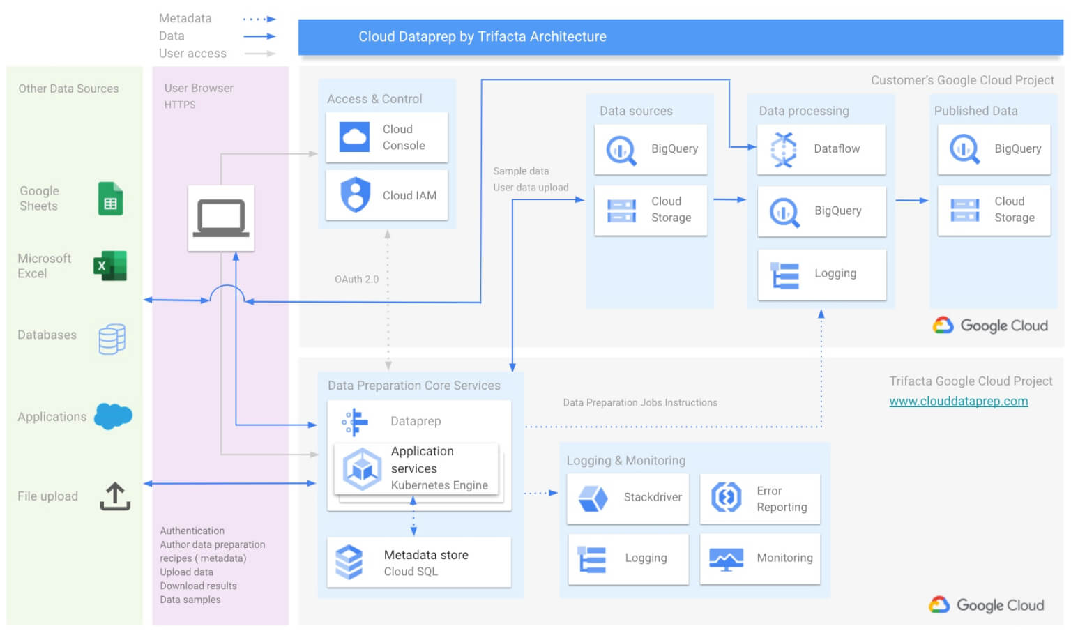Click the 'Logging & Monitoring' heading
Image resolution: width=1071 pixels, height=633 pixels.
click(626, 461)
